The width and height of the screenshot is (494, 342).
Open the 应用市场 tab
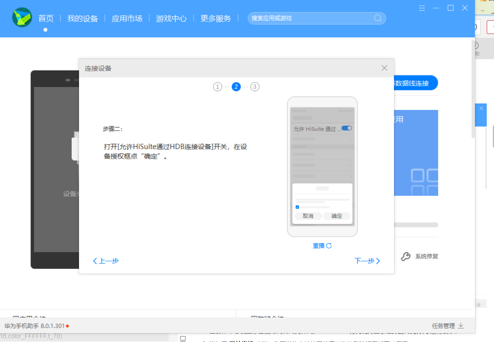click(127, 18)
